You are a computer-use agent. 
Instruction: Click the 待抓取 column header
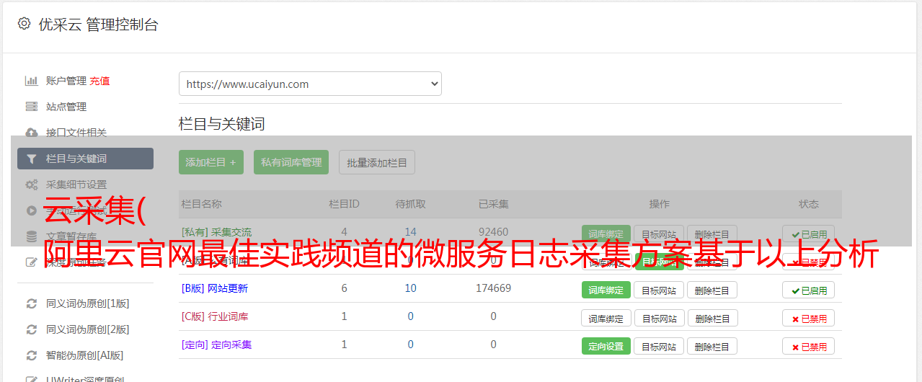pyautogui.click(x=410, y=204)
